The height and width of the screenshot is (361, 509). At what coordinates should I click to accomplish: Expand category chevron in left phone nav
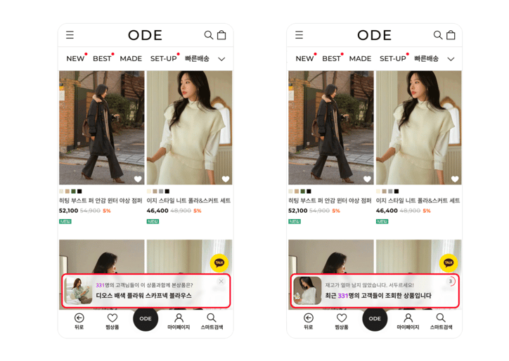point(221,59)
